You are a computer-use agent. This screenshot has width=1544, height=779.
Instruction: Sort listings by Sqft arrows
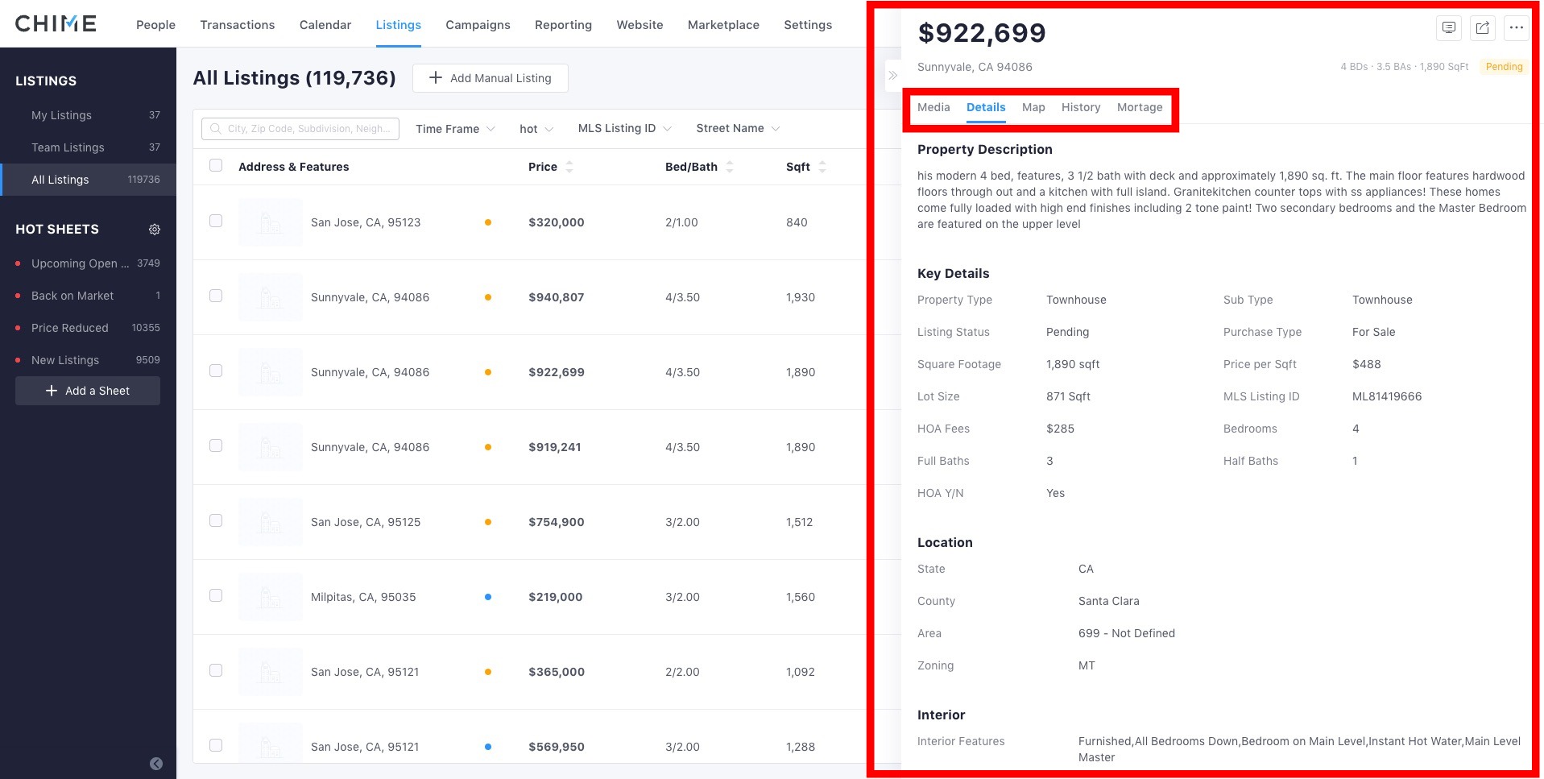[822, 167]
